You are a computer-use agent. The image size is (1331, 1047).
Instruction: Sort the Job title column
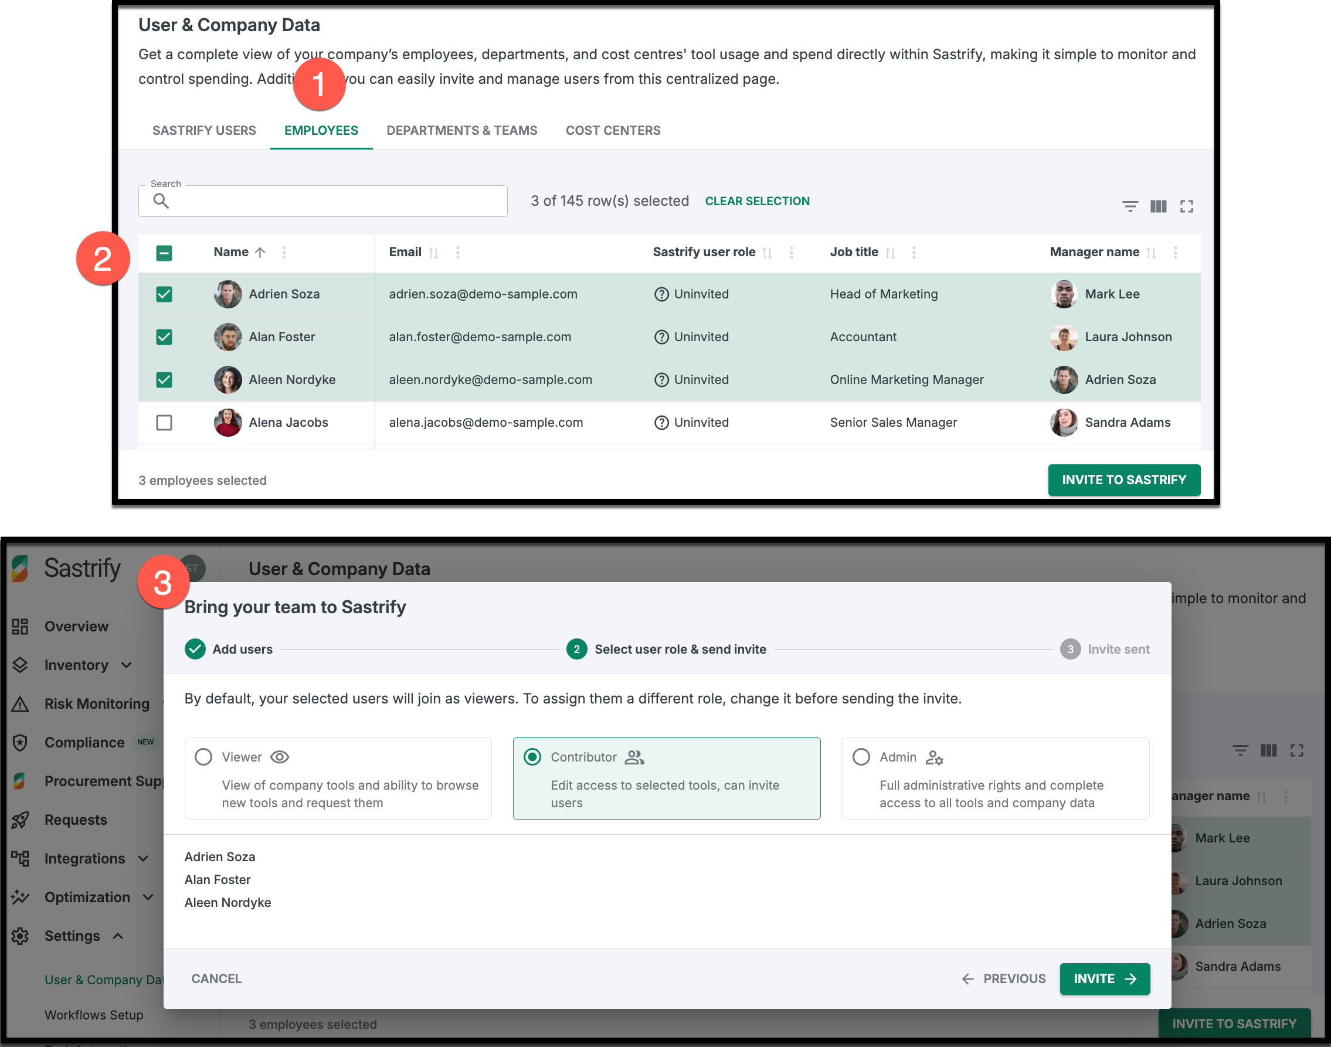click(x=890, y=253)
